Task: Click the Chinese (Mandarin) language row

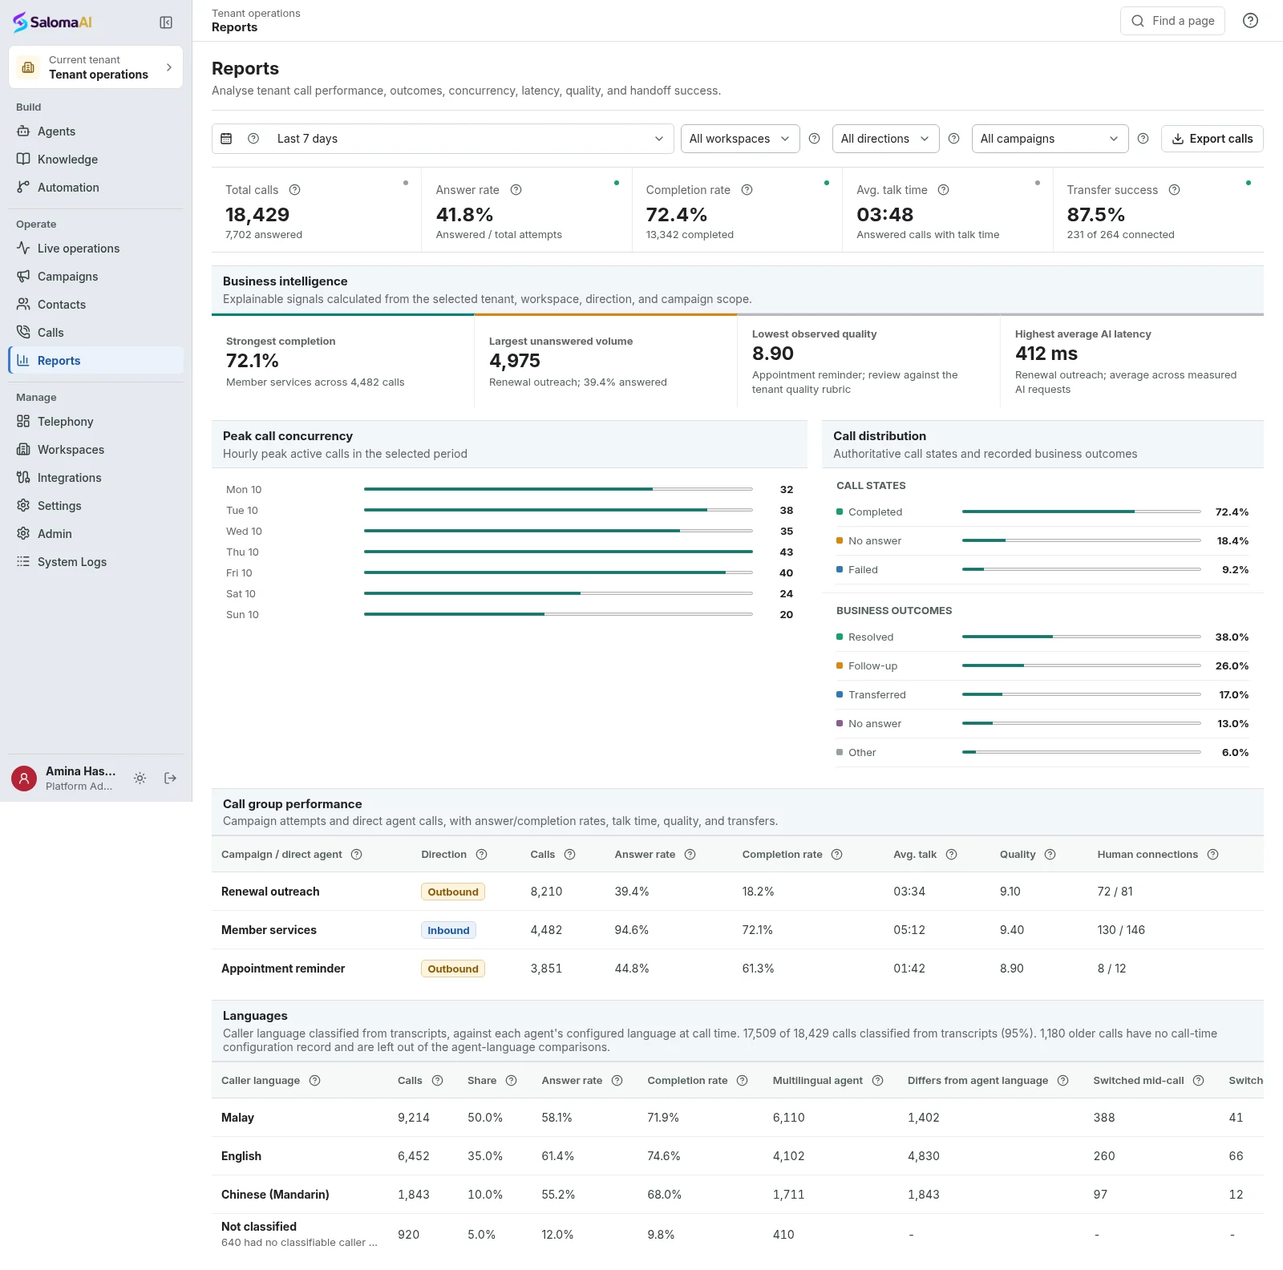Action: coord(738,1195)
